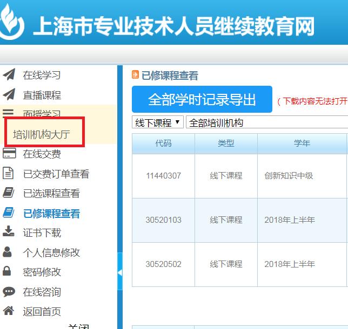Click the 学年 column header

pos(302,143)
